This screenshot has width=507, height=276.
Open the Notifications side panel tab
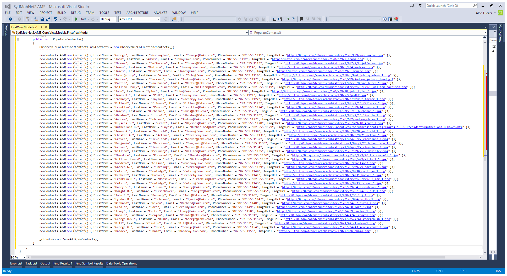point(500,33)
